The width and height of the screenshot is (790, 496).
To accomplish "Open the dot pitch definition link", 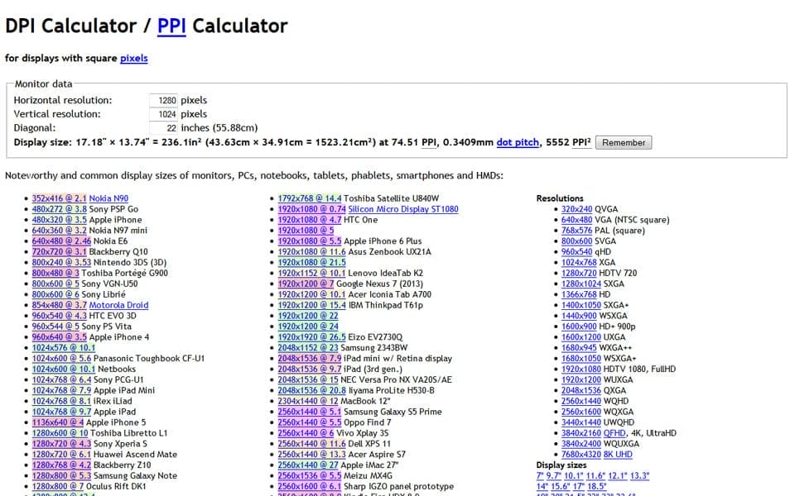I will click(518, 142).
